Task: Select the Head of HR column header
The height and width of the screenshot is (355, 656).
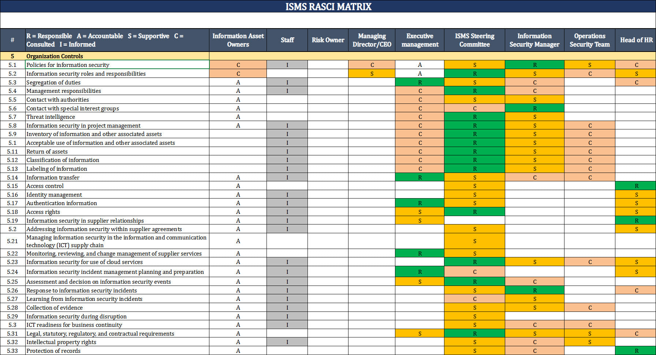Action: click(636, 40)
